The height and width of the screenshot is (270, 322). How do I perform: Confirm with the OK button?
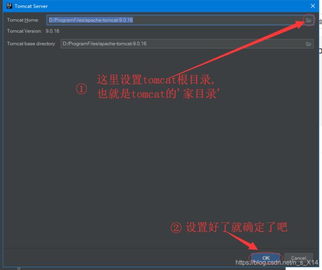tap(266, 258)
